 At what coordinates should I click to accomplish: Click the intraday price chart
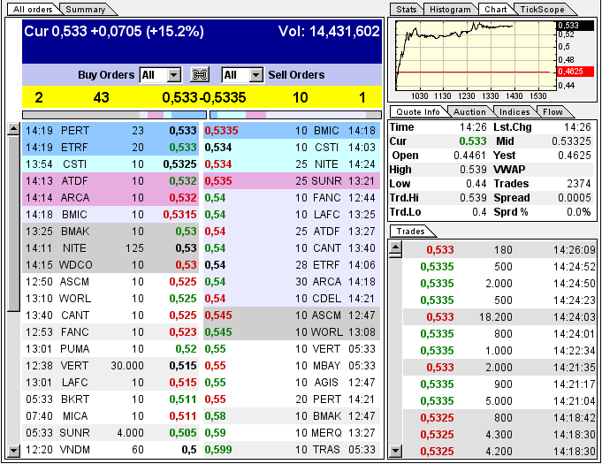coord(476,56)
